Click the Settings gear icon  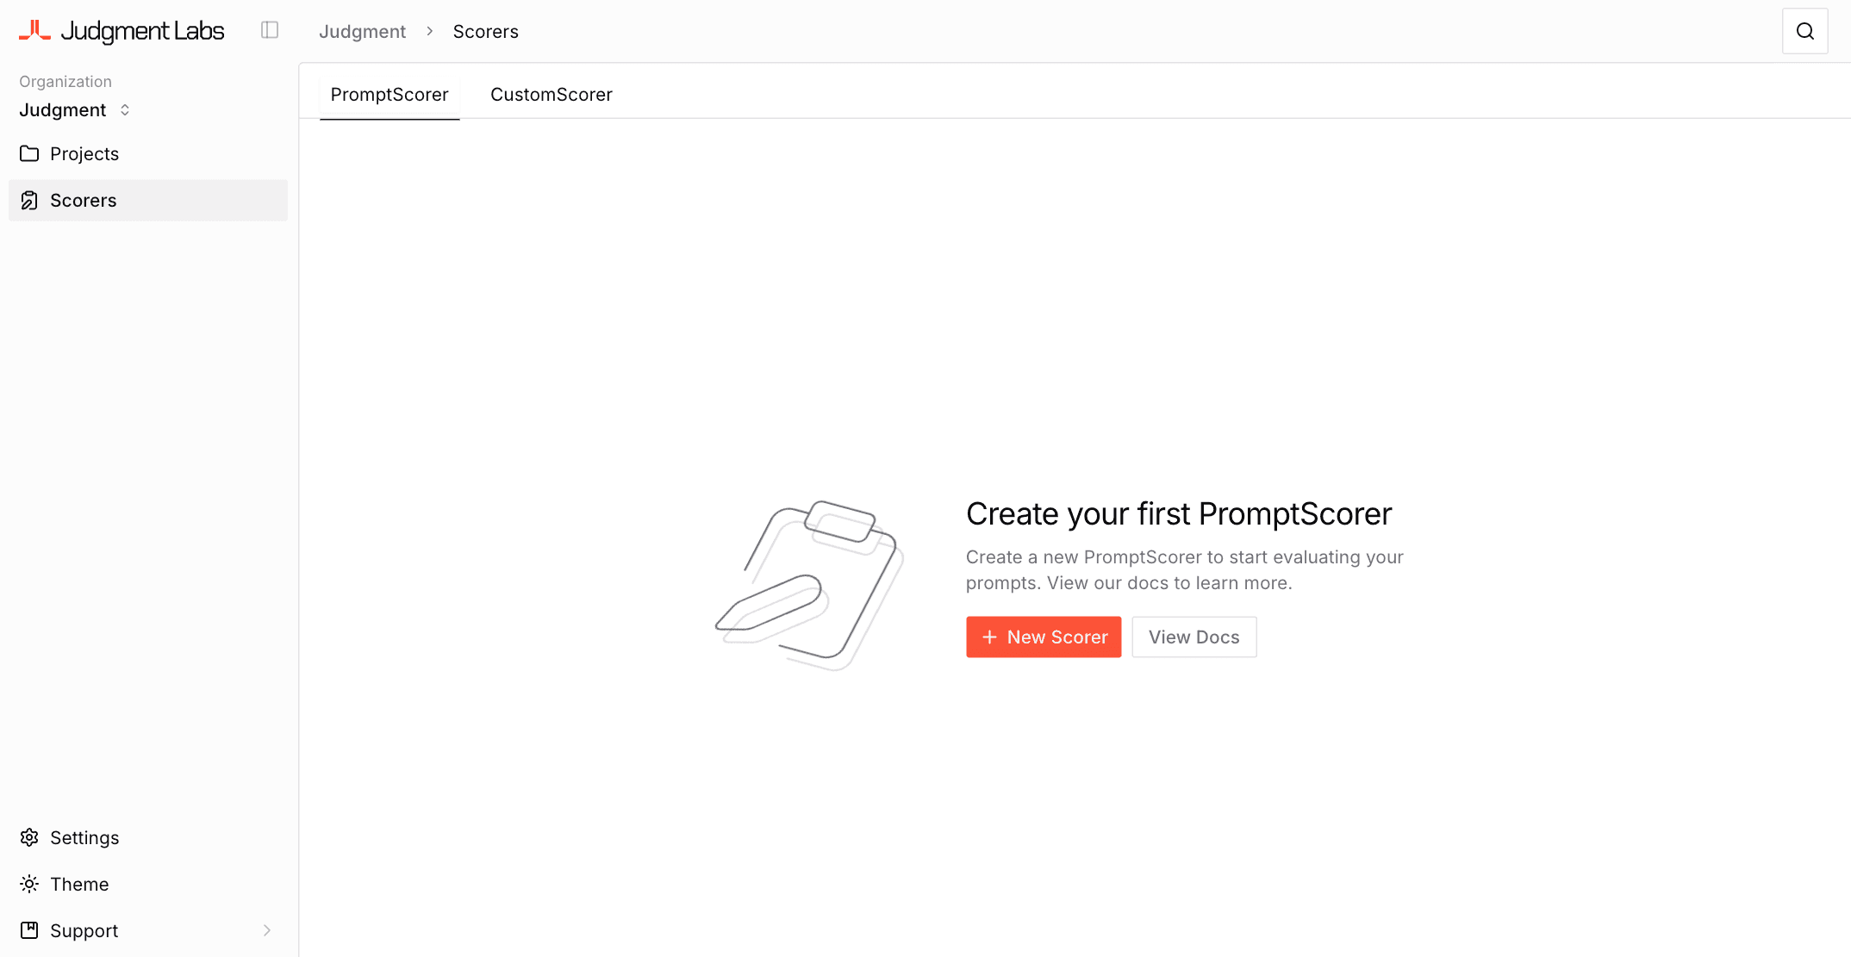click(29, 837)
